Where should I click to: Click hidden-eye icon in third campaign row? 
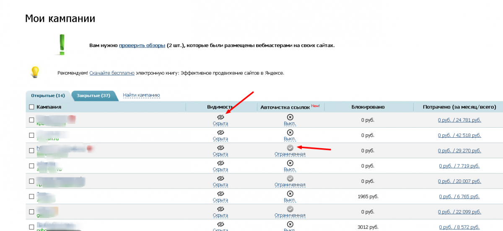(x=220, y=148)
